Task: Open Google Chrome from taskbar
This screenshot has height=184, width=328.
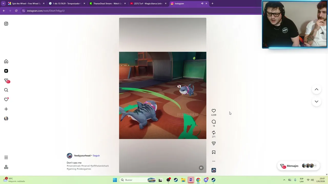Action: pos(198,180)
